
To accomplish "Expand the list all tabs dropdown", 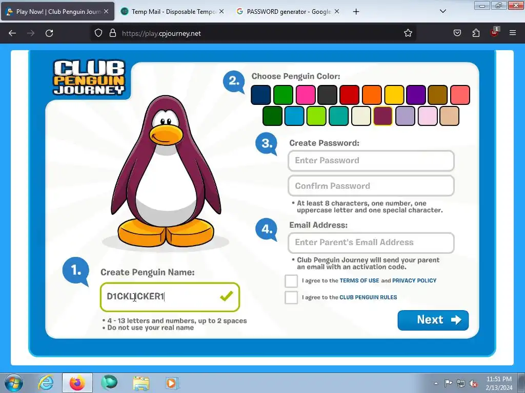I will (442, 11).
